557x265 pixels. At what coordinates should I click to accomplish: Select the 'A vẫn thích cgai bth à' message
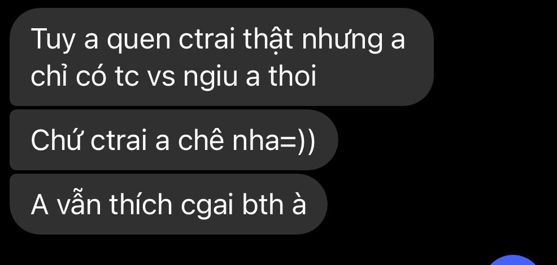[168, 204]
